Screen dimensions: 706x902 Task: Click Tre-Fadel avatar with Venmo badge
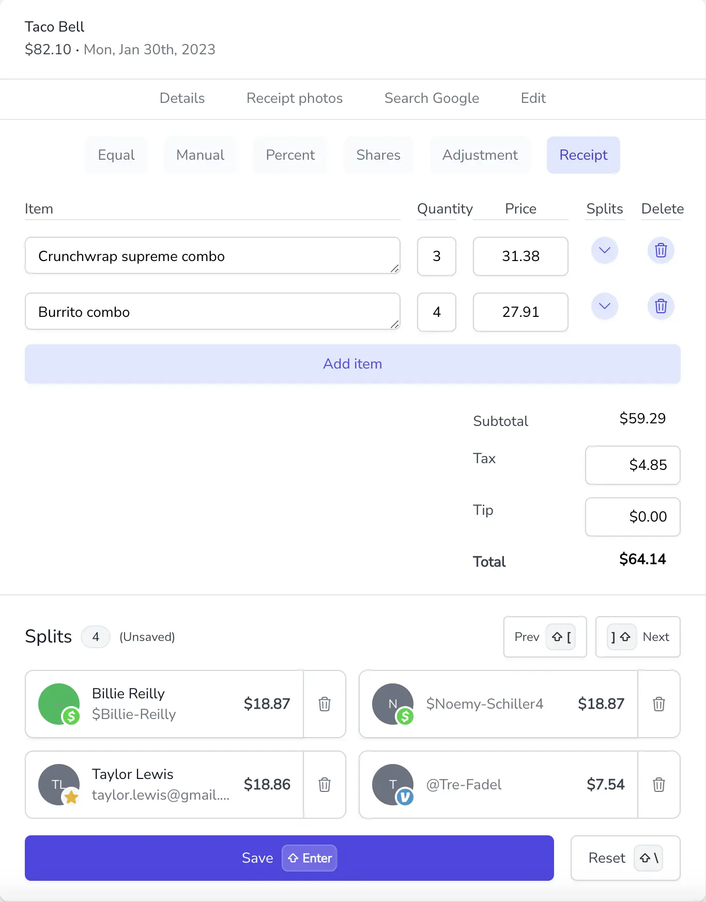[x=393, y=785]
